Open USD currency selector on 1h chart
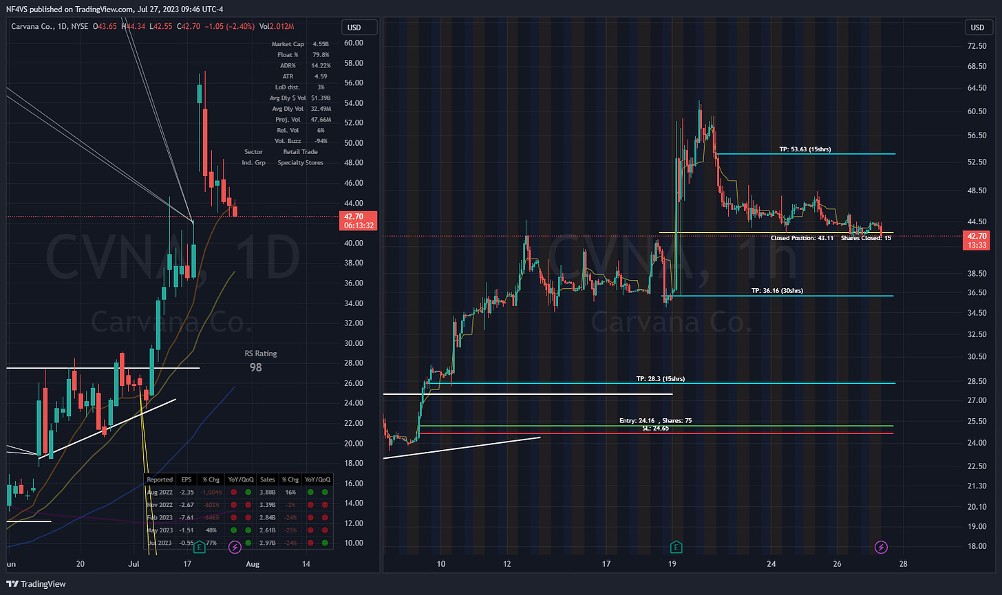Viewport: 1002px width, 595px height. 978,28
